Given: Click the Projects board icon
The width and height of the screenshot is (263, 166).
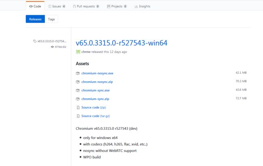Looking at the screenshot, I should coord(109,6).
